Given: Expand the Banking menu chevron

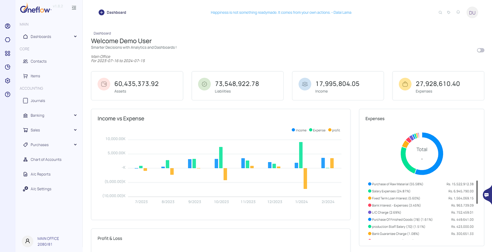Looking at the screenshot, I should [75, 115].
